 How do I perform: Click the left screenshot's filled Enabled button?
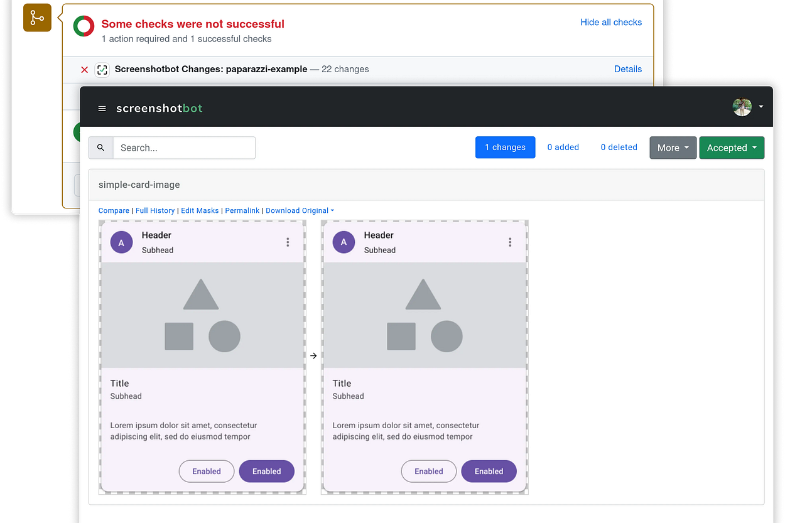(x=267, y=472)
